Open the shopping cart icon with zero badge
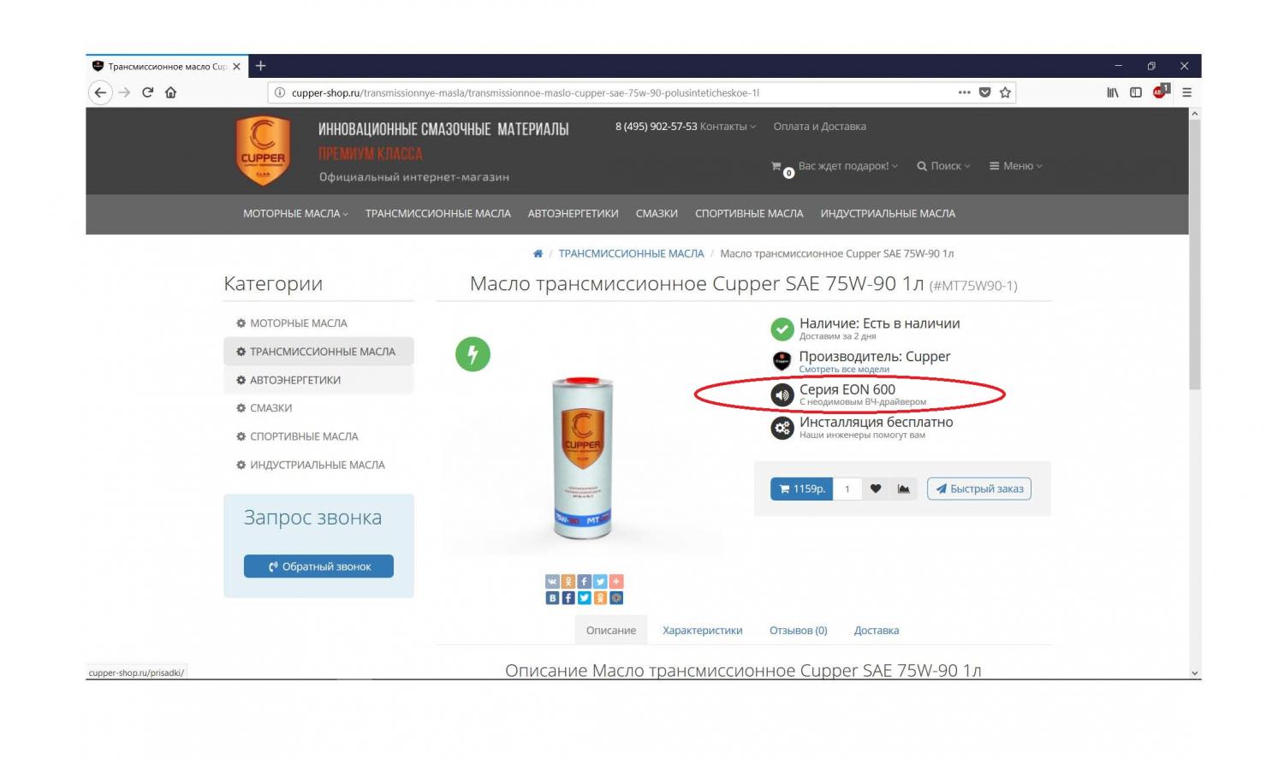Viewport: 1284px width, 759px height. [781, 169]
